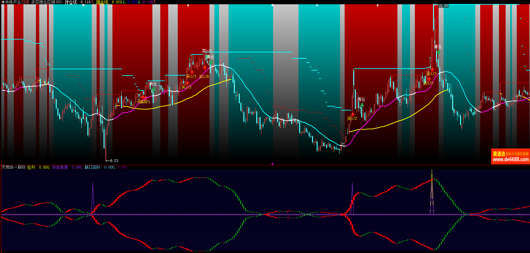The image size is (530, 253).
Task: Click red buy arrow above 买1/2 after the low
Action: click(x=353, y=114)
